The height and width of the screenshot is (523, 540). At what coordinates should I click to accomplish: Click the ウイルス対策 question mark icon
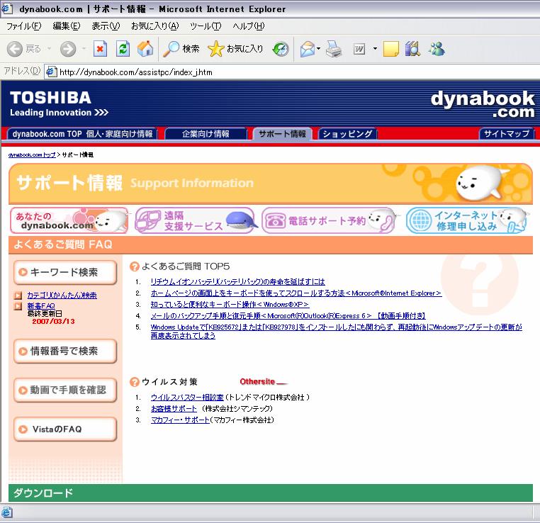[134, 382]
